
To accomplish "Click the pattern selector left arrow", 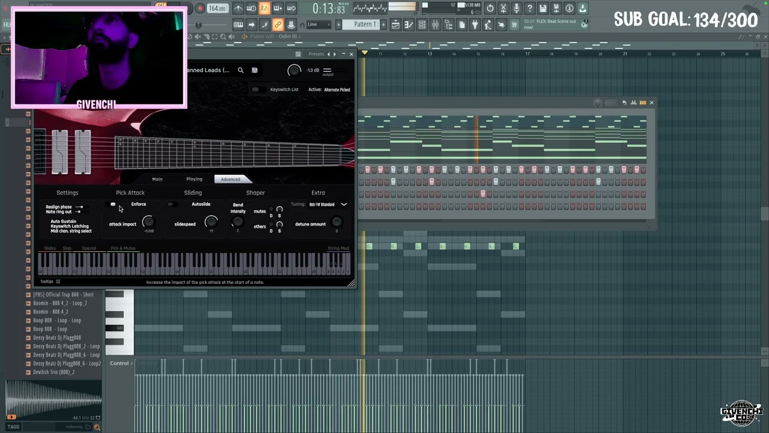I will [339, 25].
